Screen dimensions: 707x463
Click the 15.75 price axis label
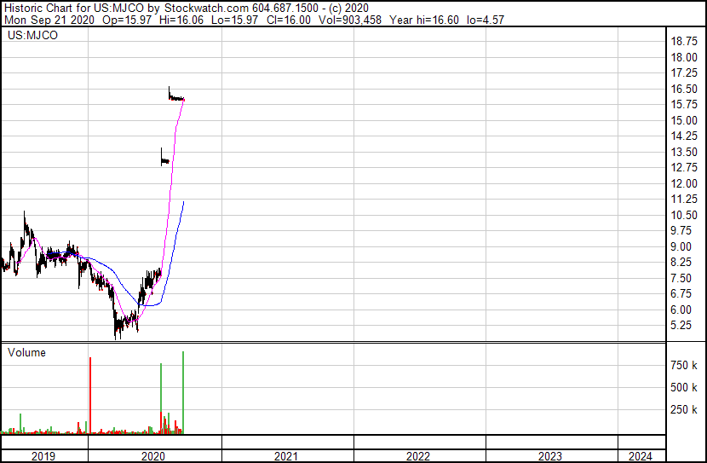(x=684, y=104)
